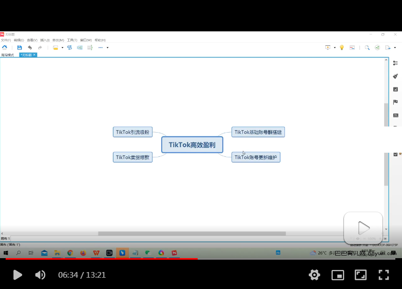
Task: Open search with the magnifier icon
Action: pos(367,47)
